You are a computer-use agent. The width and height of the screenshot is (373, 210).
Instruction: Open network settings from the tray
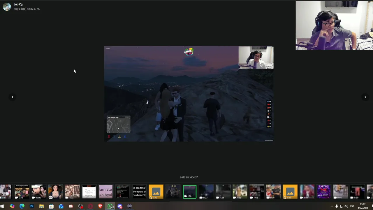(x=342, y=206)
